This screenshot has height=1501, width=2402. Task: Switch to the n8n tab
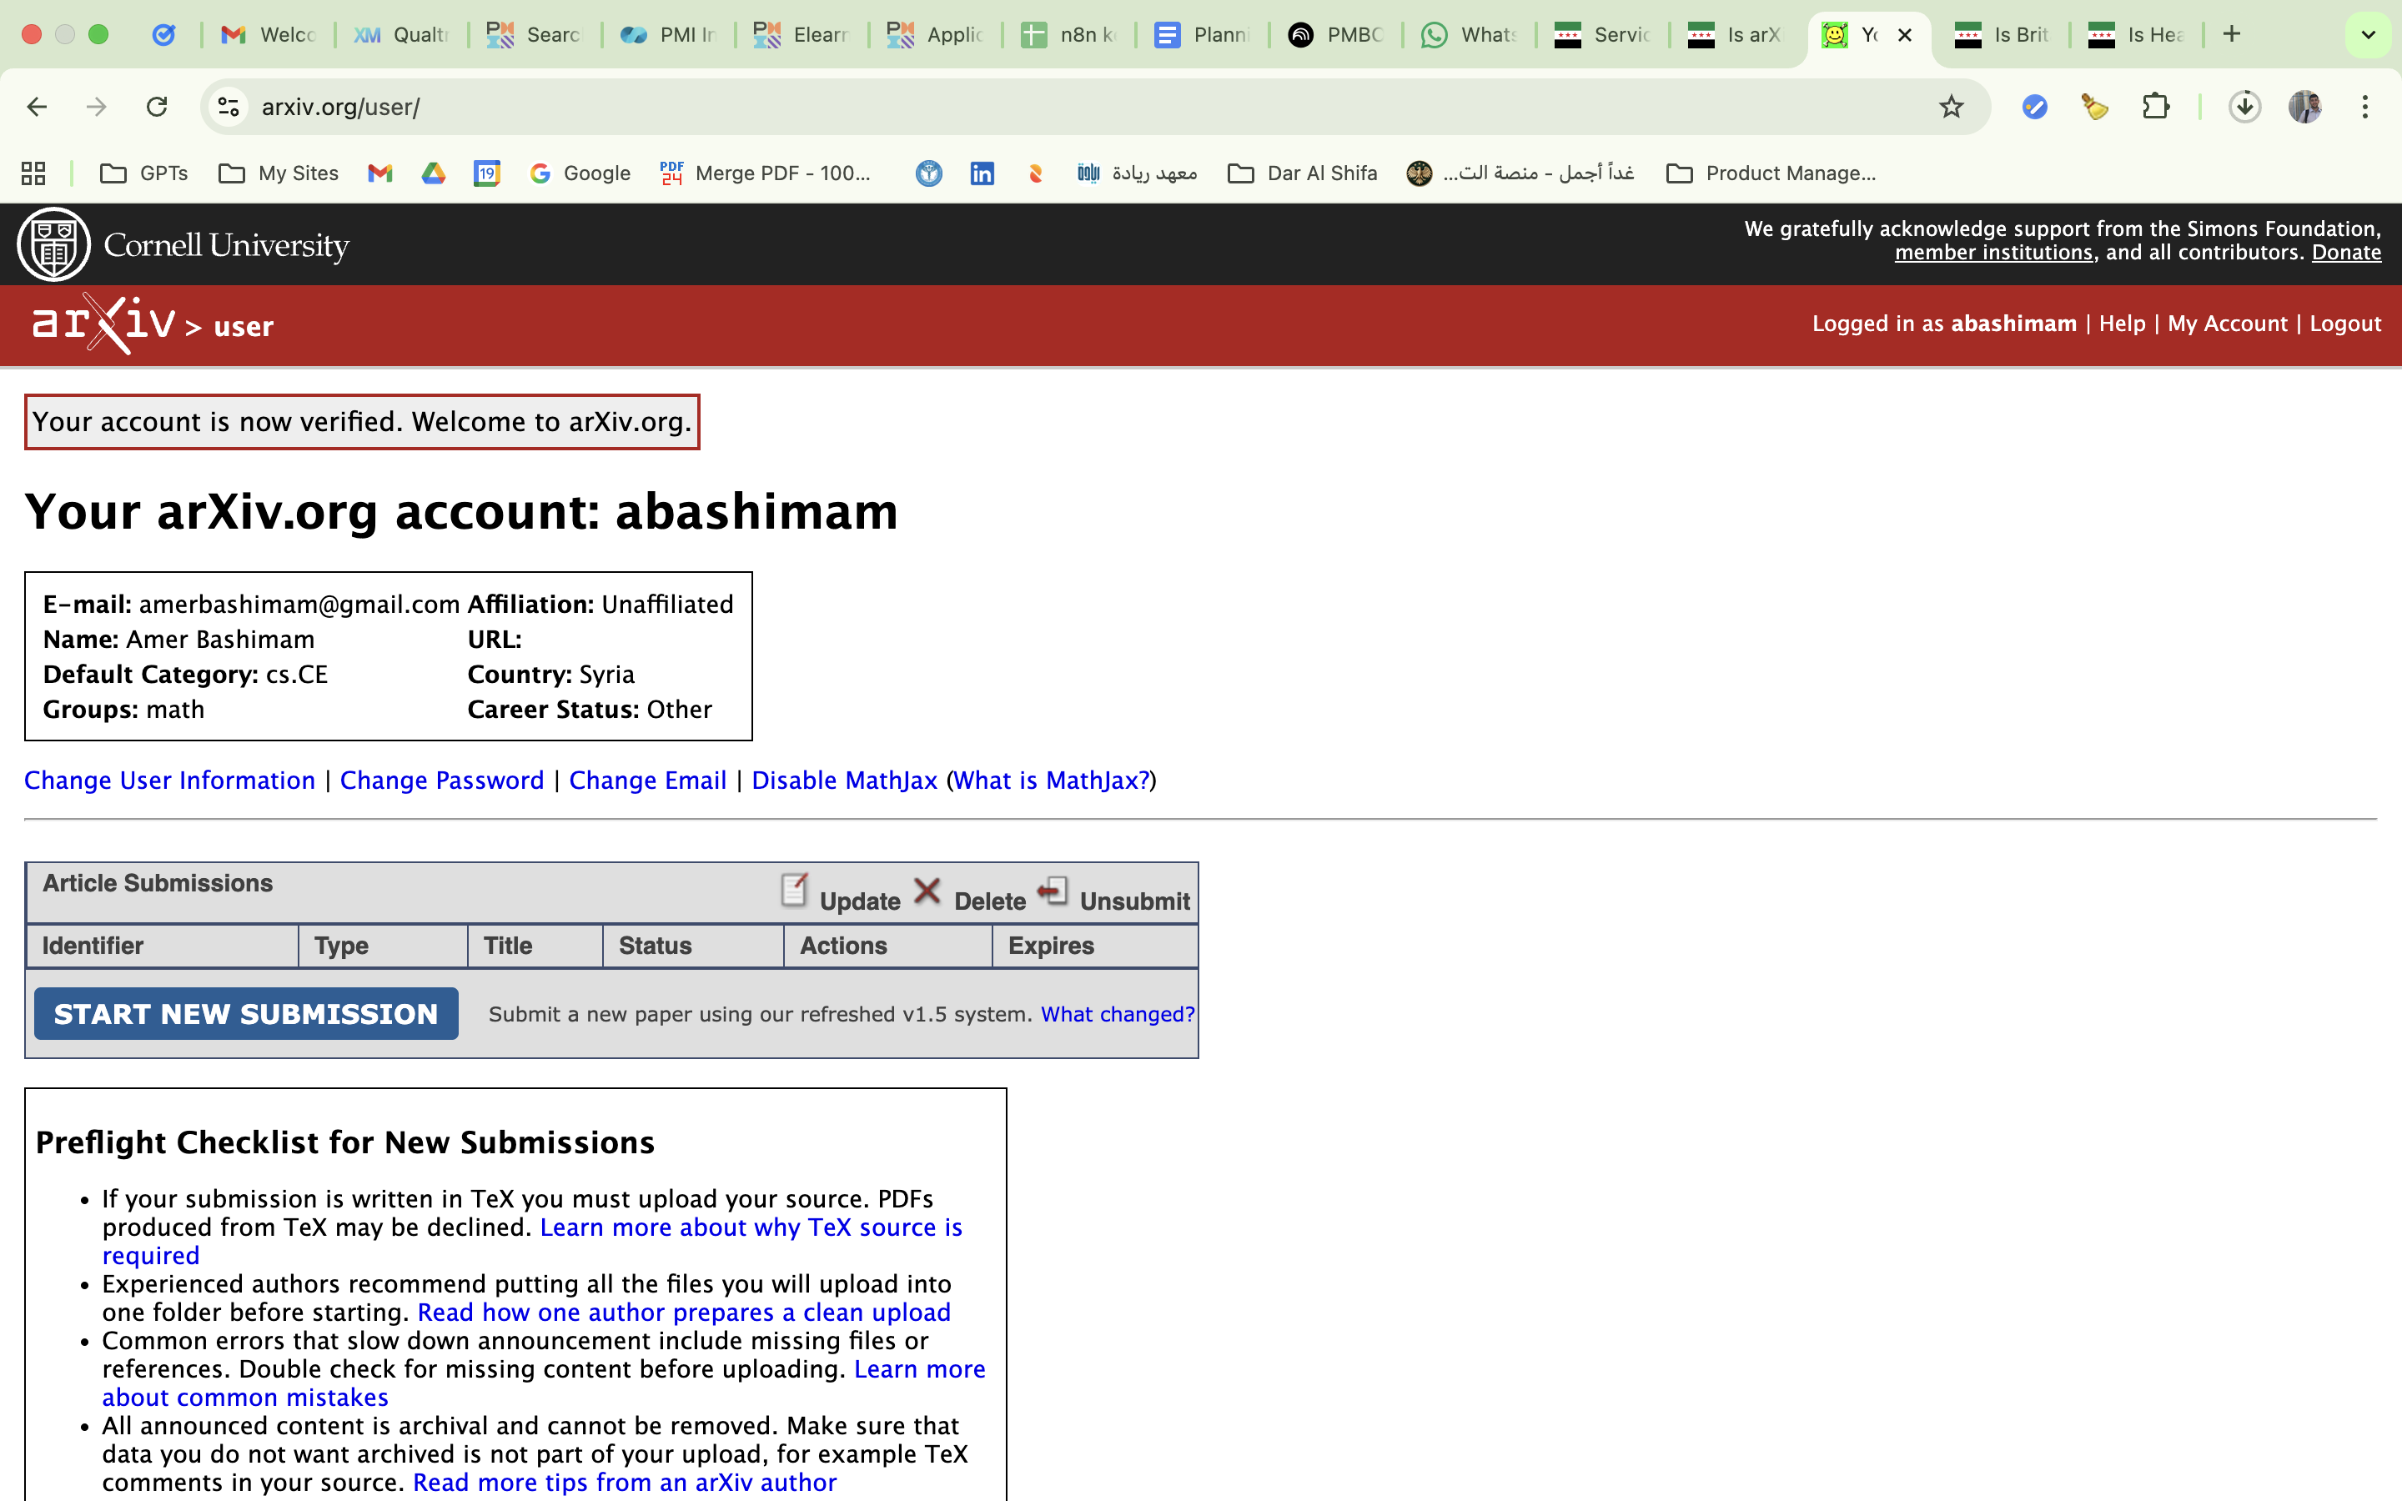click(x=1068, y=35)
